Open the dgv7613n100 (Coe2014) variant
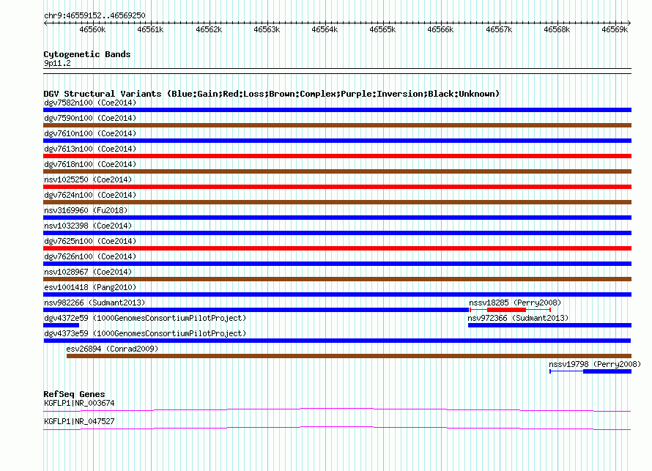 coord(90,149)
